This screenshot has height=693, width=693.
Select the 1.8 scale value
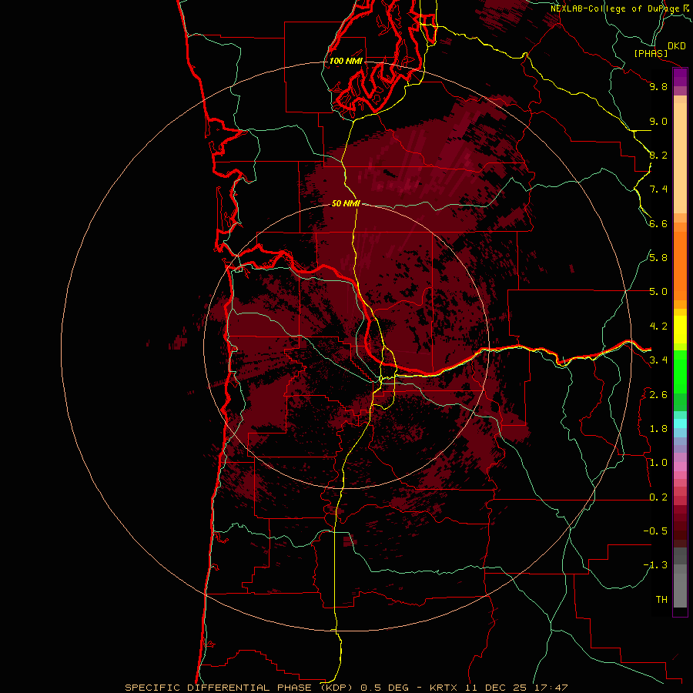(658, 429)
